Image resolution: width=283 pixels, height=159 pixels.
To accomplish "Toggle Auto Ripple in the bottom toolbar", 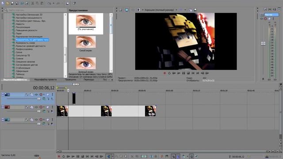I will 183,156.
